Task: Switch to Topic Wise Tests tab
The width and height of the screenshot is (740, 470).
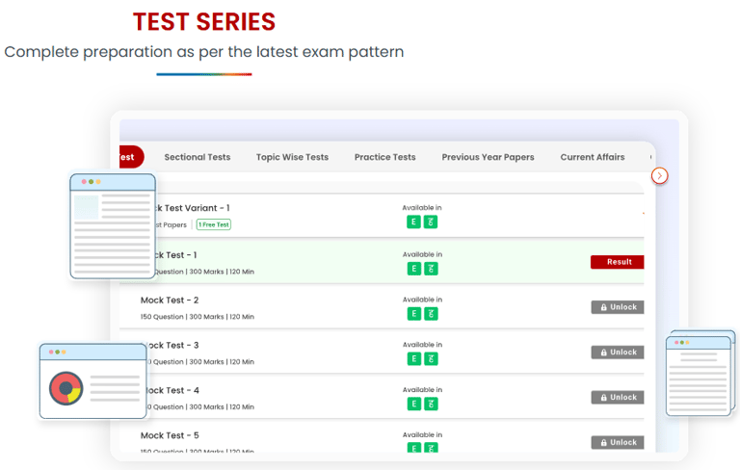Action: (x=292, y=157)
